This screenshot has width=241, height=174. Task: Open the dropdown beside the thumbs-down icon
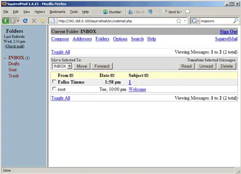click(157, 12)
